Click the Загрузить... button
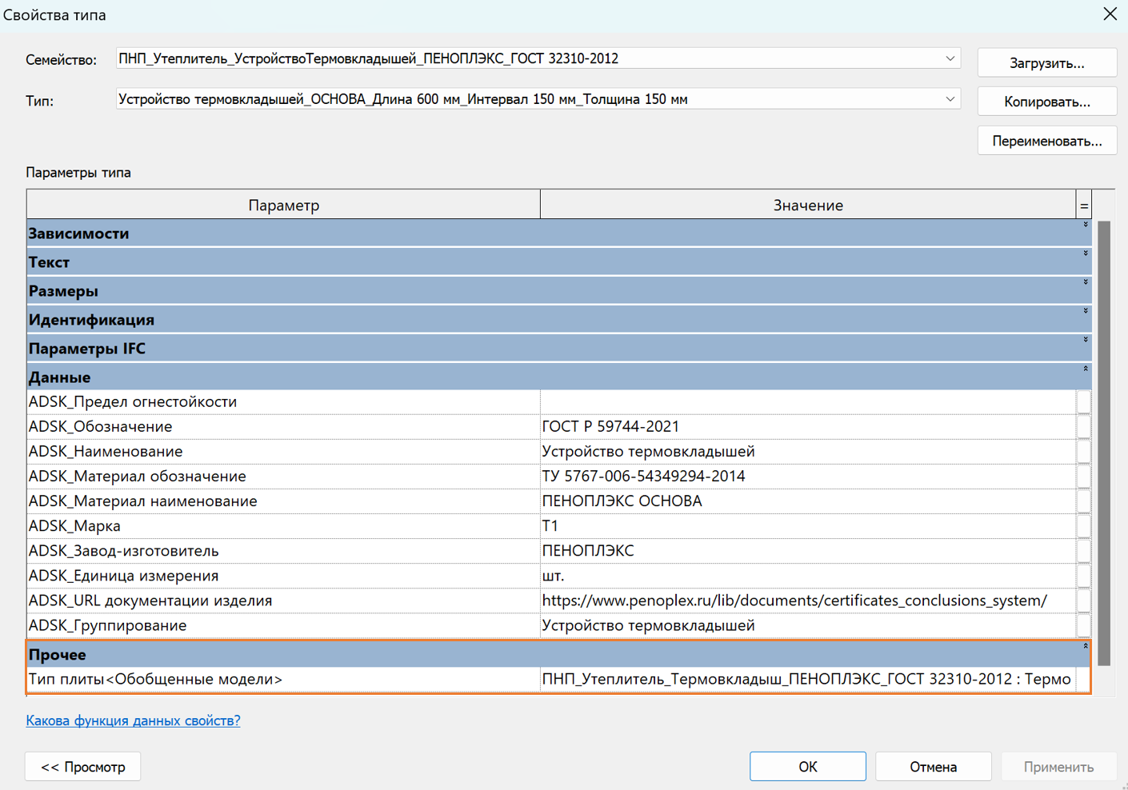 tap(1046, 63)
